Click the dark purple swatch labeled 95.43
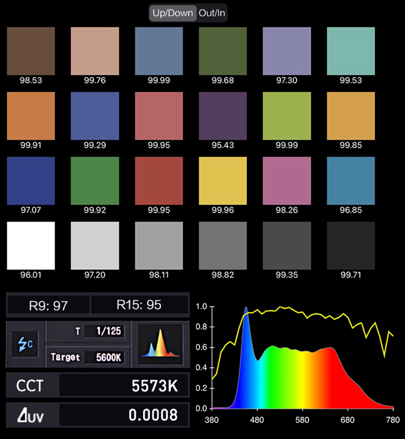This screenshot has height=439, width=405. coord(223,116)
